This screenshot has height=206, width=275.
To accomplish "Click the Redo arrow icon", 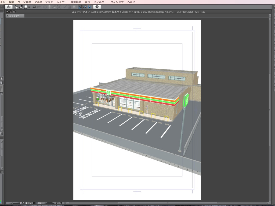I will (x=39, y=7).
